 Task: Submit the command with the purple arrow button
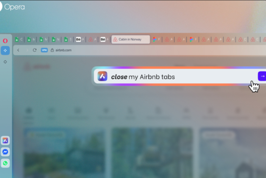(x=262, y=76)
